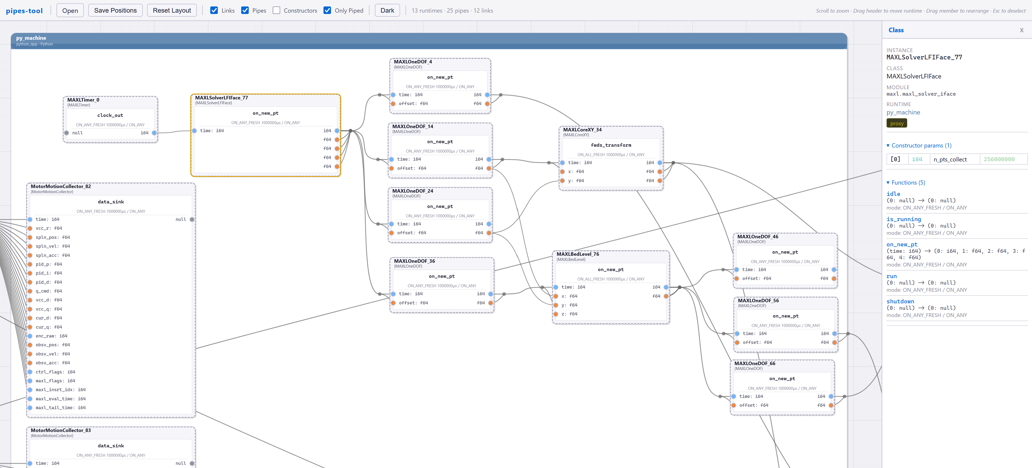Toggle the Only Piped checkbox

click(327, 10)
